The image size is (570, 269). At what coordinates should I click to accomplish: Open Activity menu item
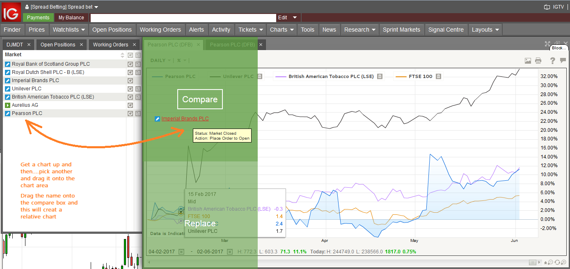pos(221,30)
